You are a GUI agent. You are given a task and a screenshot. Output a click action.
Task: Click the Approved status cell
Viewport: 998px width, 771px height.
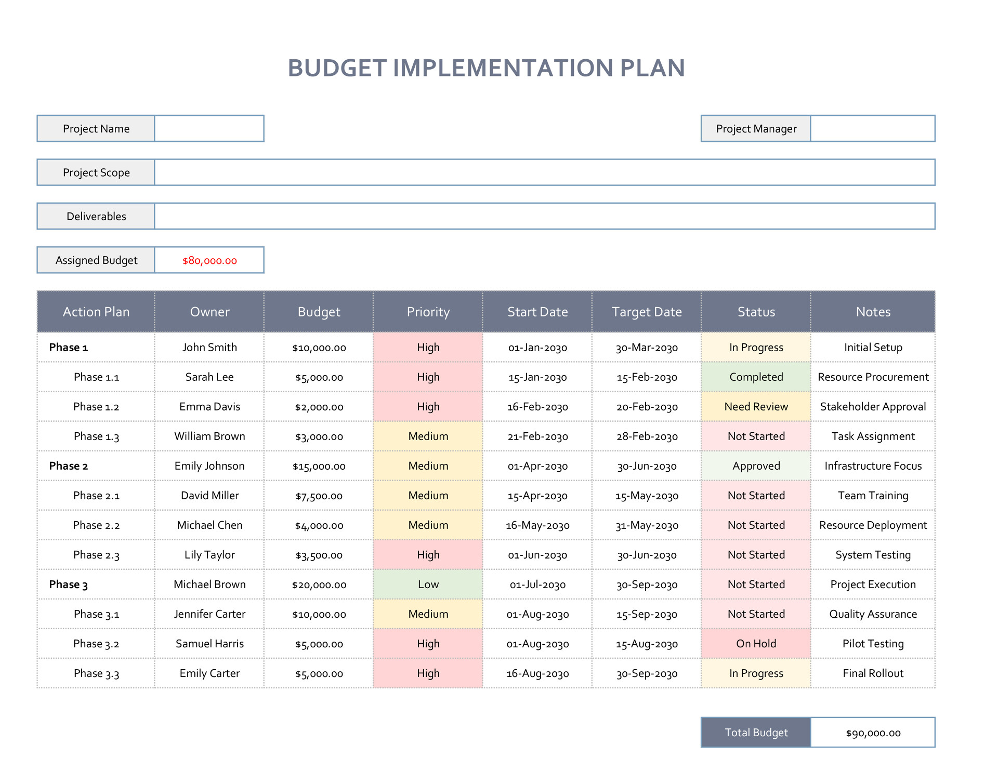(x=756, y=466)
